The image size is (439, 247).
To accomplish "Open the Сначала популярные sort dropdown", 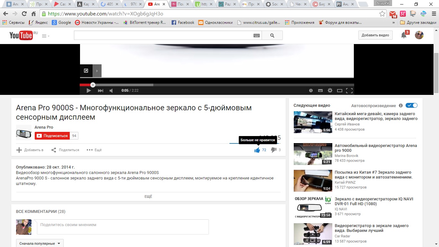I will (40, 243).
